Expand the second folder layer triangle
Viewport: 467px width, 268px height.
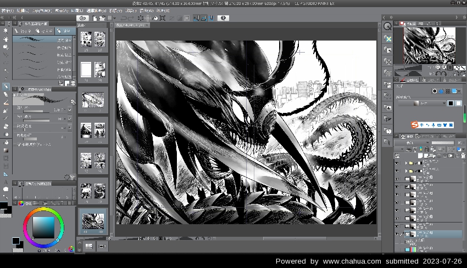406,171
